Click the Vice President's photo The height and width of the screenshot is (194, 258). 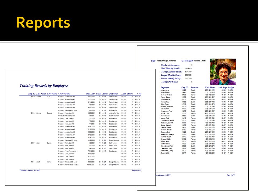223,72
